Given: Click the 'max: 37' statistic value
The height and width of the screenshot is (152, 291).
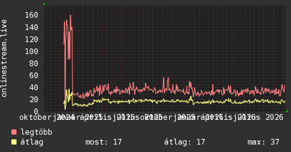Looking at the screenshot, I should click(x=263, y=142).
